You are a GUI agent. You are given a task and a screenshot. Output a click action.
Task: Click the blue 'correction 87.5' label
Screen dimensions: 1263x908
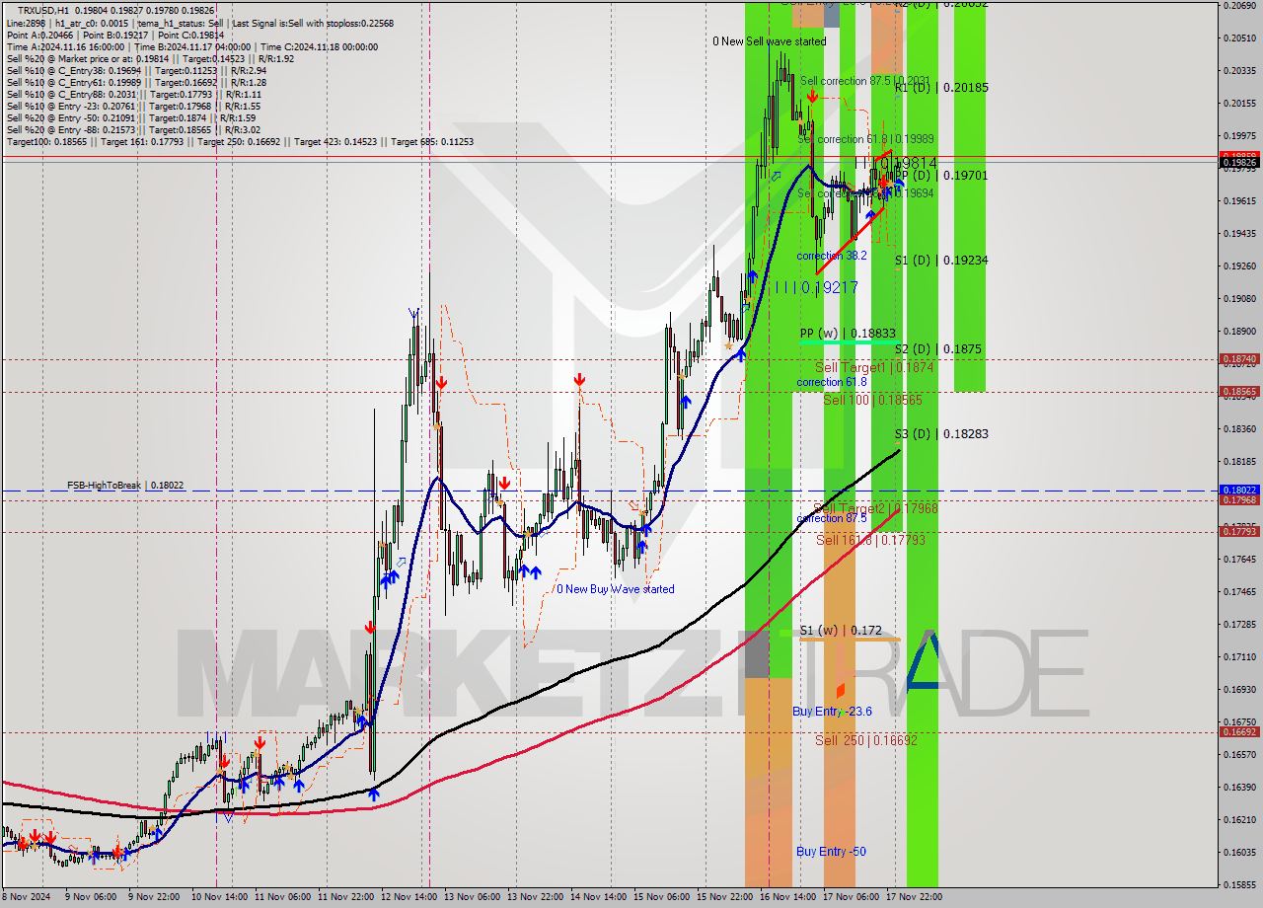[832, 518]
